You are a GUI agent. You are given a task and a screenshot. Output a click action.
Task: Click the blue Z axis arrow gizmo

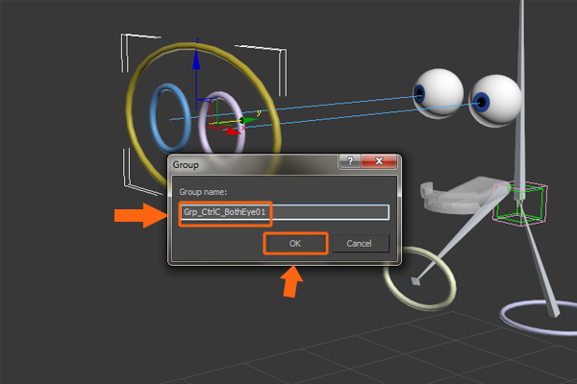pyautogui.click(x=196, y=60)
